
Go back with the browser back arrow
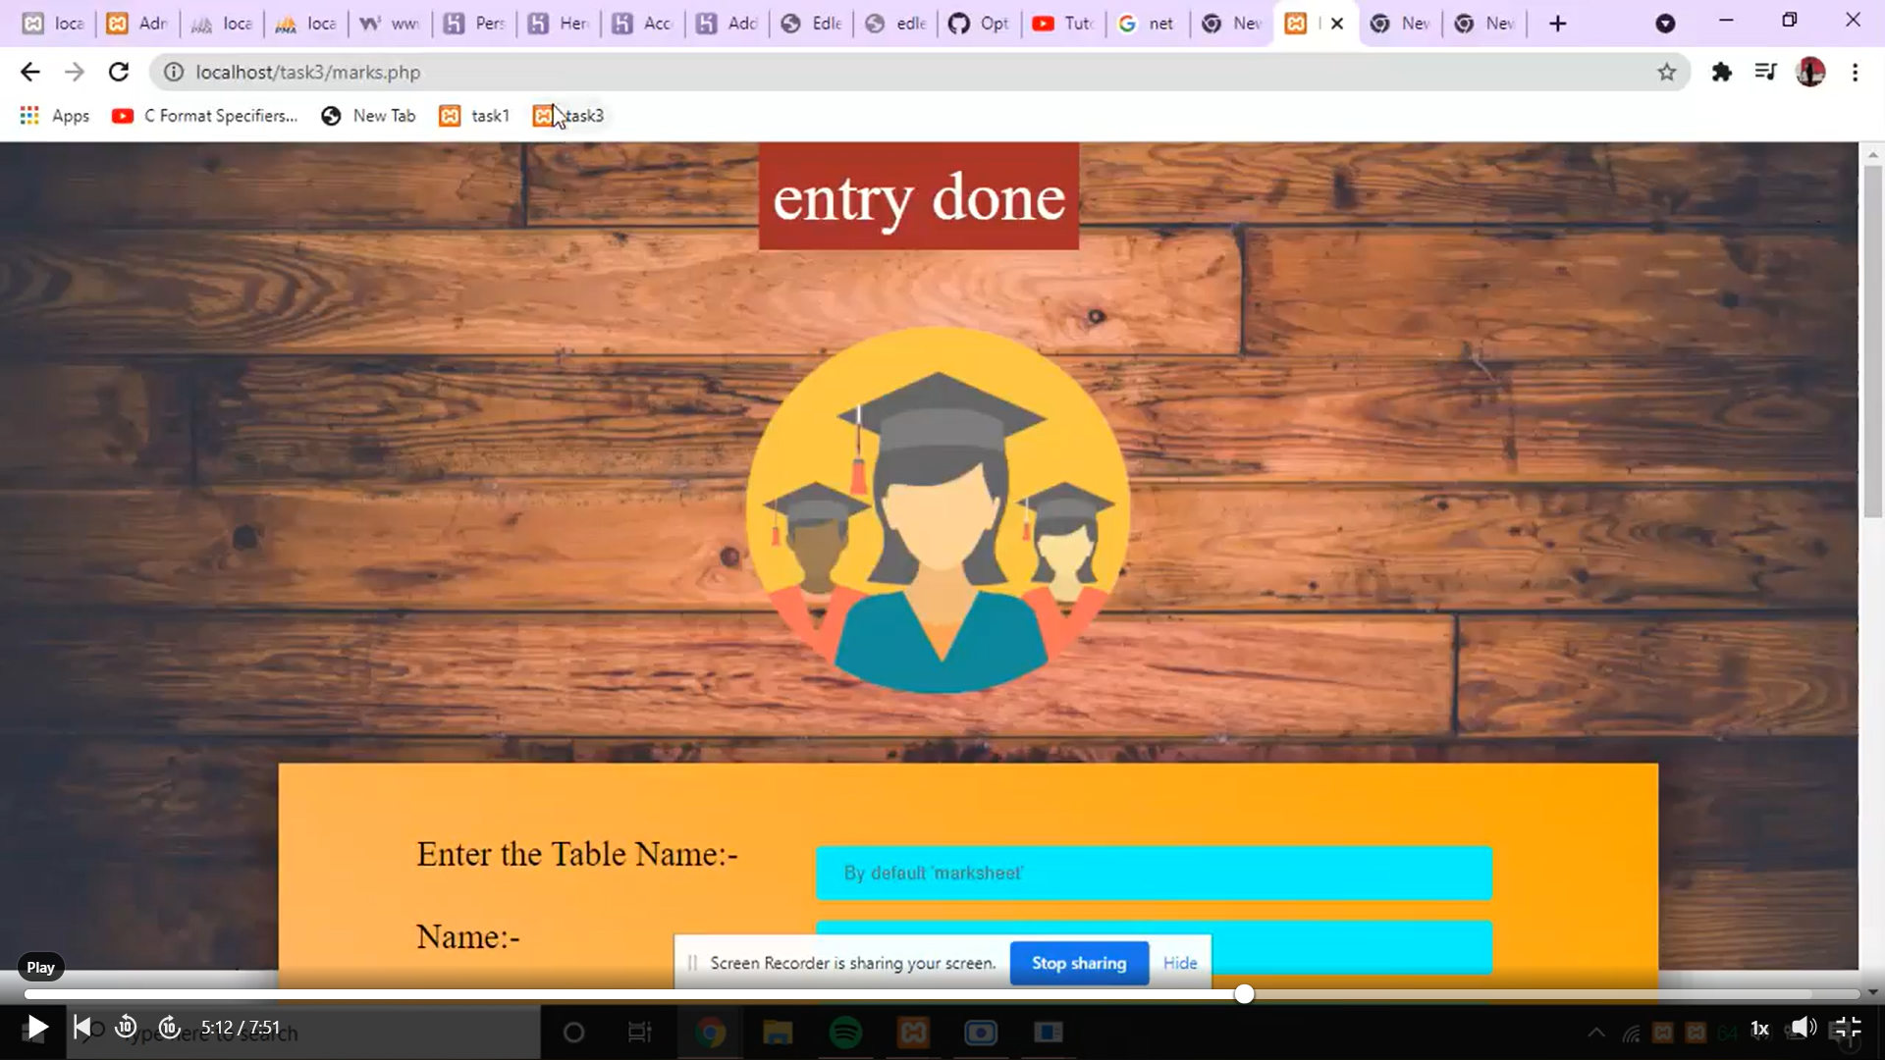[x=30, y=72]
